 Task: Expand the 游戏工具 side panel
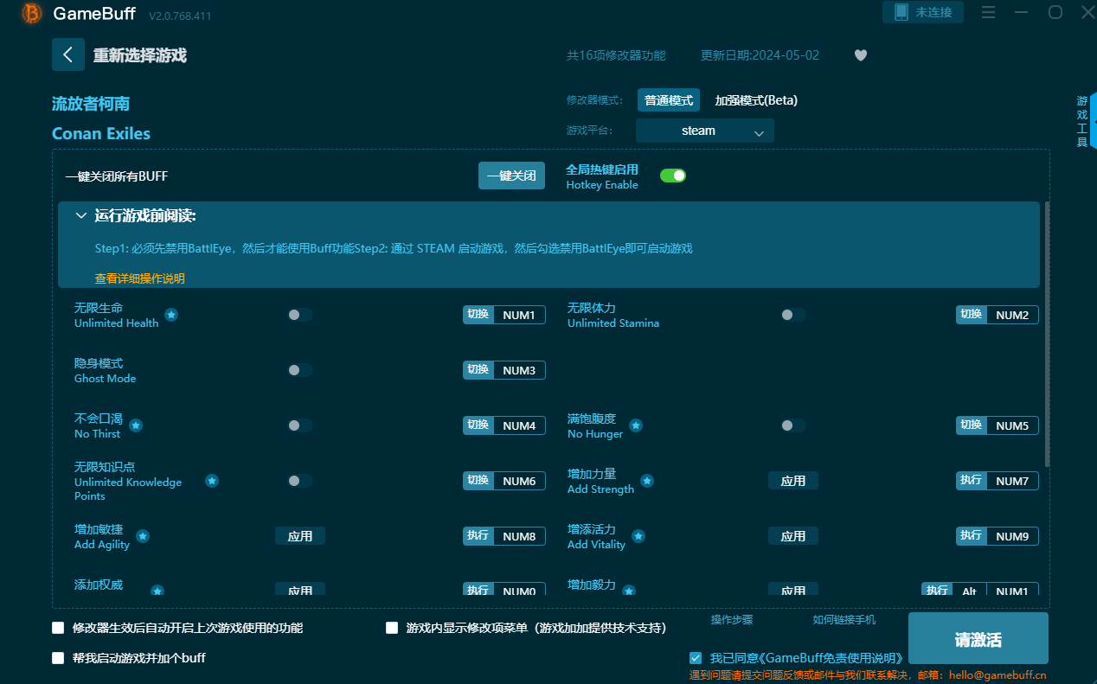pos(1085,121)
